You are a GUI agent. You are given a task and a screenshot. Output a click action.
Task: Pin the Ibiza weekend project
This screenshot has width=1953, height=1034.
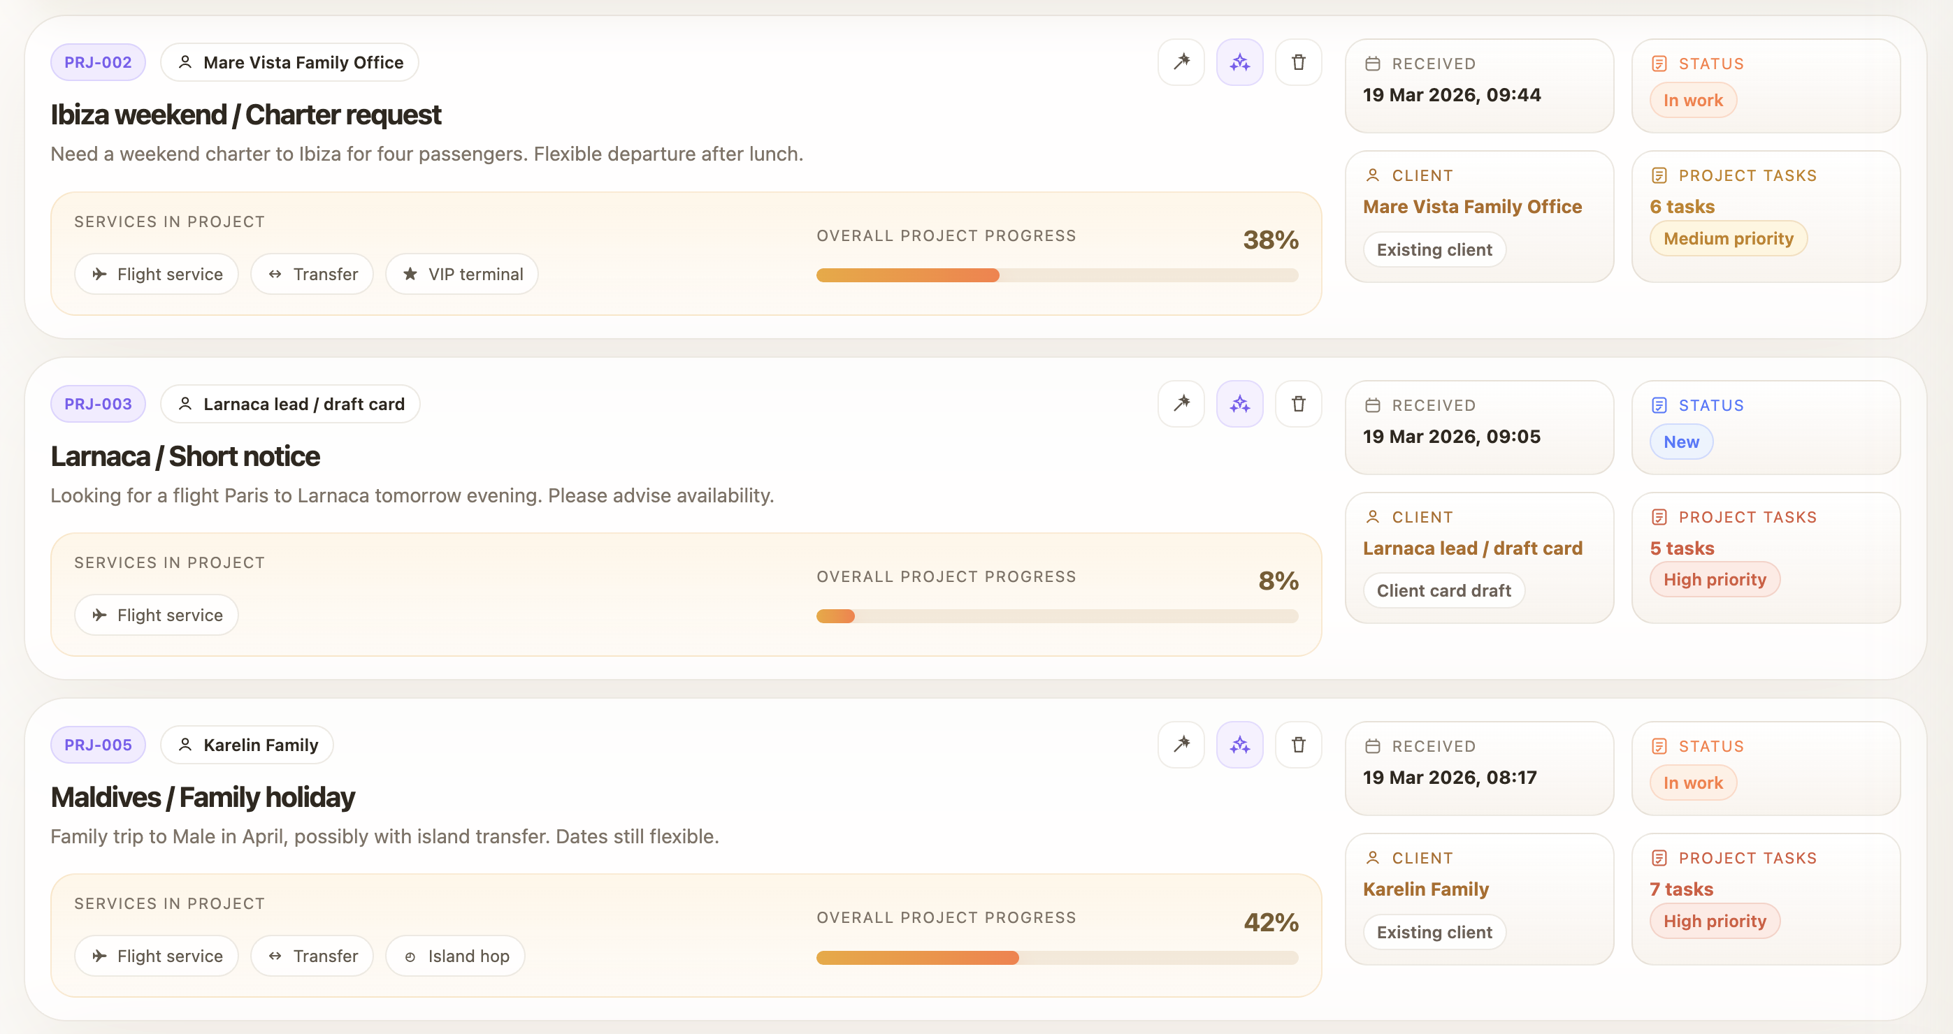[1181, 62]
